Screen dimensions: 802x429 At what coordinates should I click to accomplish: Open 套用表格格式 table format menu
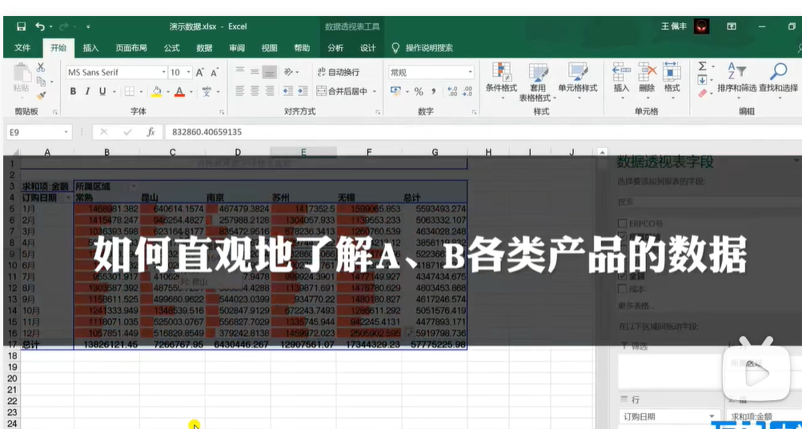pyautogui.click(x=538, y=82)
